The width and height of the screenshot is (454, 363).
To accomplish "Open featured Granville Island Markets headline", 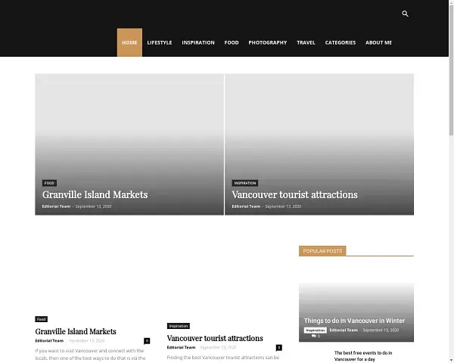I will click(x=95, y=194).
